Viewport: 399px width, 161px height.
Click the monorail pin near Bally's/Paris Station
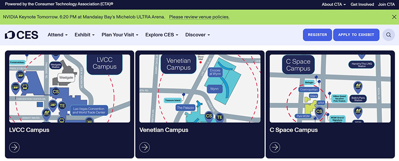(358, 87)
